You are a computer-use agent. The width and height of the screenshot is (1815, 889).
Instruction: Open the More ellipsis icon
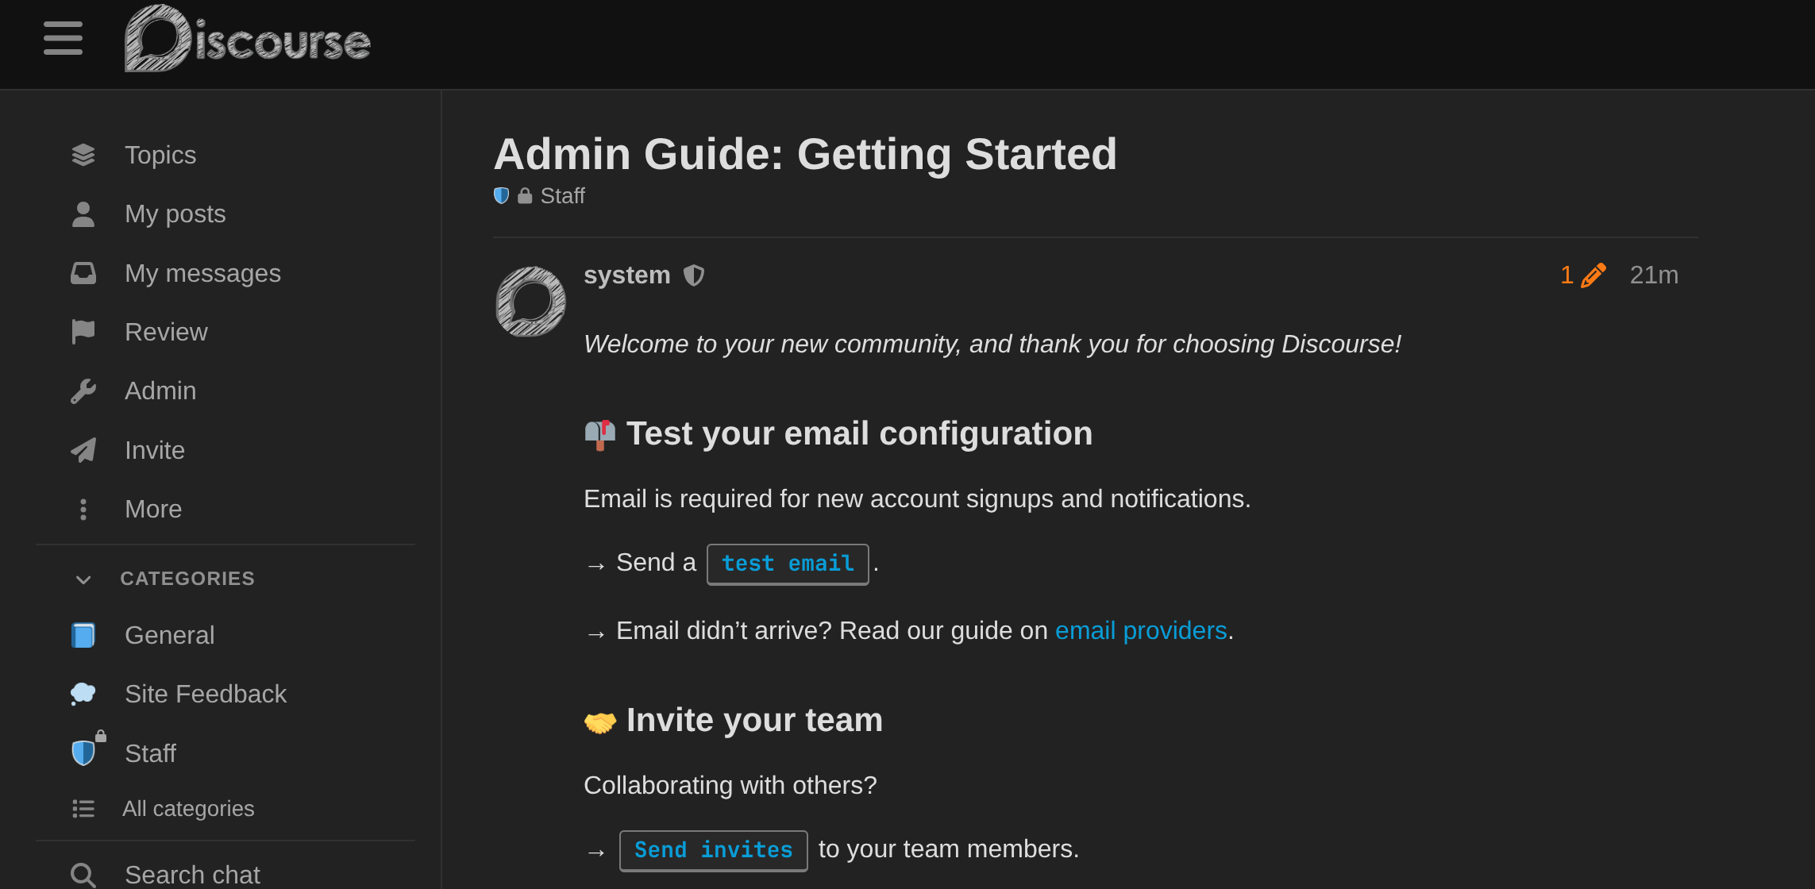point(83,508)
